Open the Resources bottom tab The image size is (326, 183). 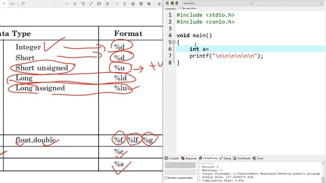coord(189,158)
